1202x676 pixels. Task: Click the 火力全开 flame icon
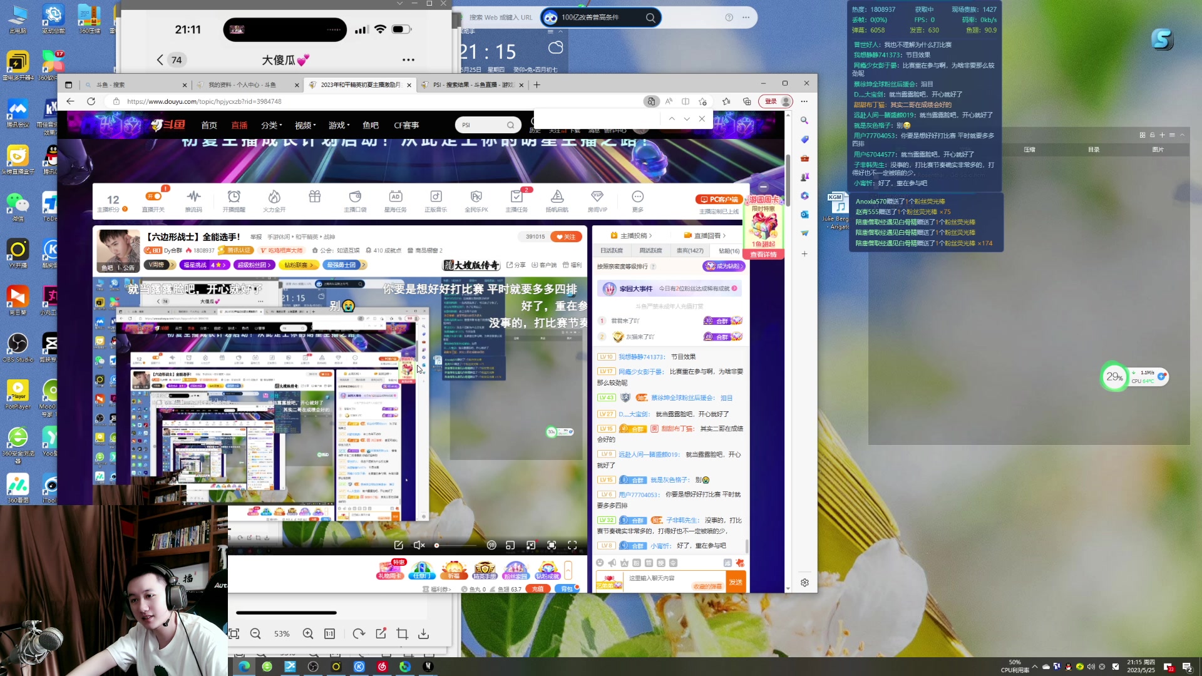(274, 197)
